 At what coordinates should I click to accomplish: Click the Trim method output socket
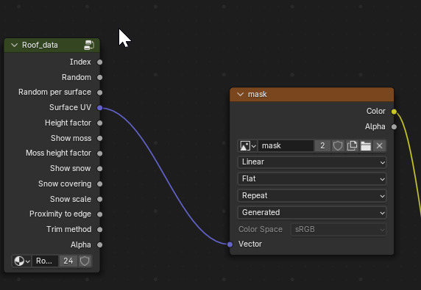(100, 230)
